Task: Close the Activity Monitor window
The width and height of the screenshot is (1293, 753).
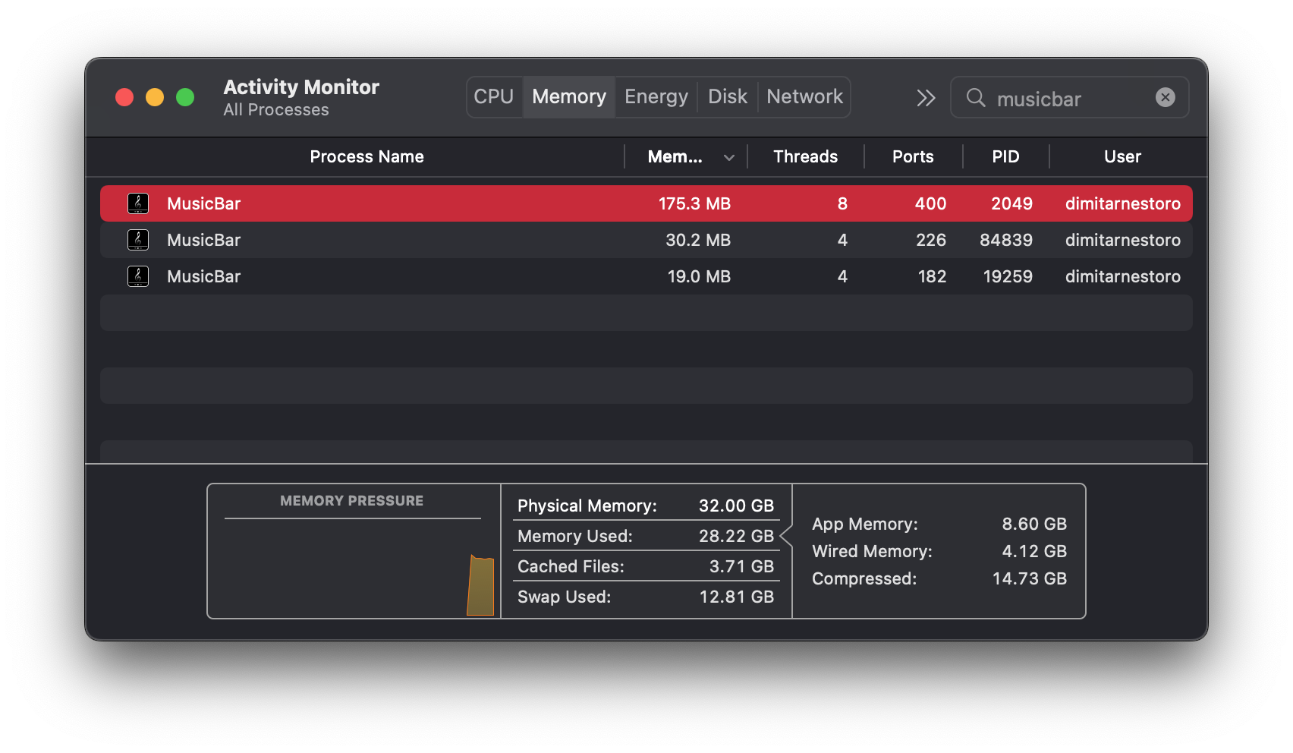Action: click(x=124, y=97)
